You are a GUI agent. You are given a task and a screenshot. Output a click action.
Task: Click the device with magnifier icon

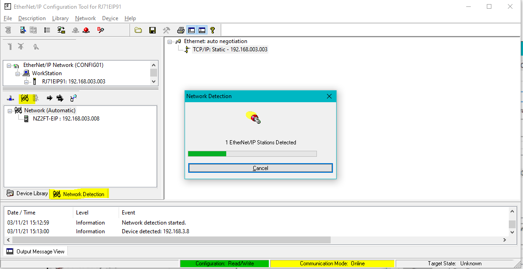(73, 98)
